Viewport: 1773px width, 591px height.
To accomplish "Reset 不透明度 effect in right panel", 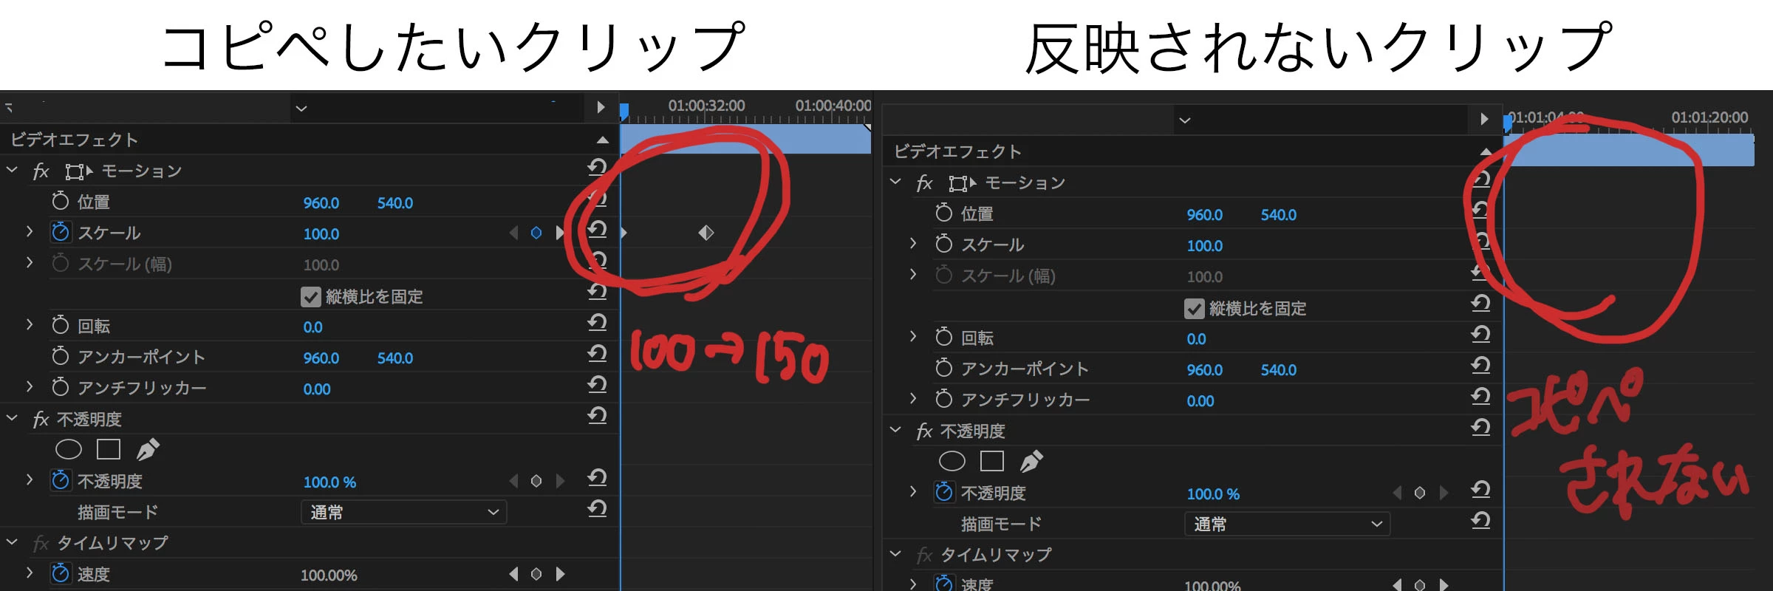I will (x=1480, y=428).
